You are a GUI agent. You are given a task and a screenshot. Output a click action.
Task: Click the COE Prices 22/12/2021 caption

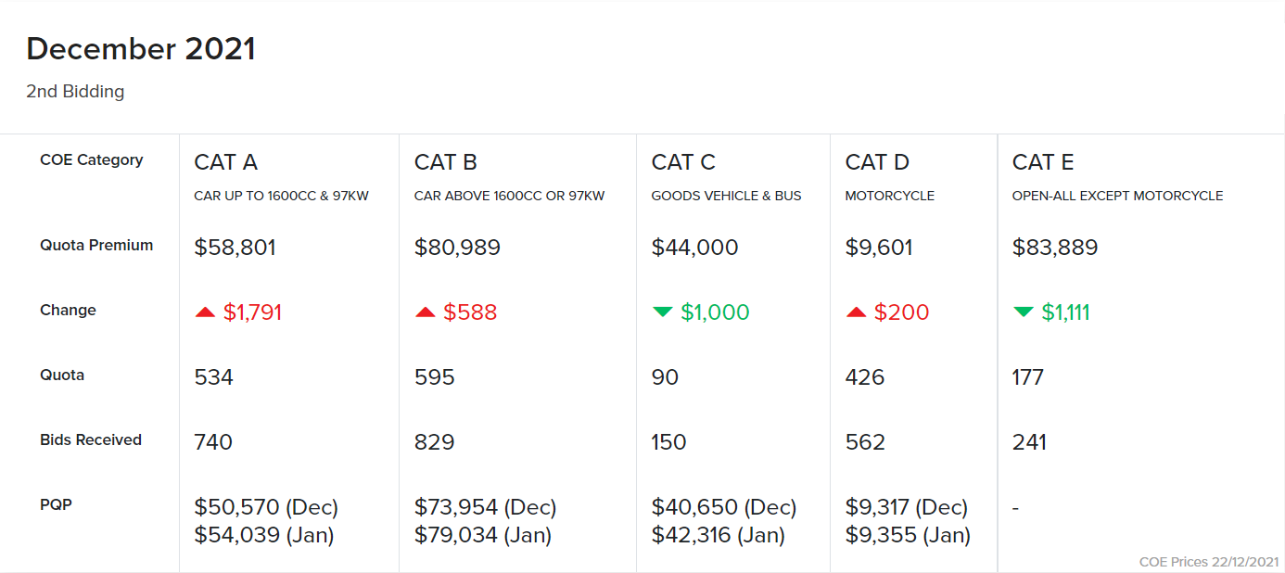tap(1209, 562)
